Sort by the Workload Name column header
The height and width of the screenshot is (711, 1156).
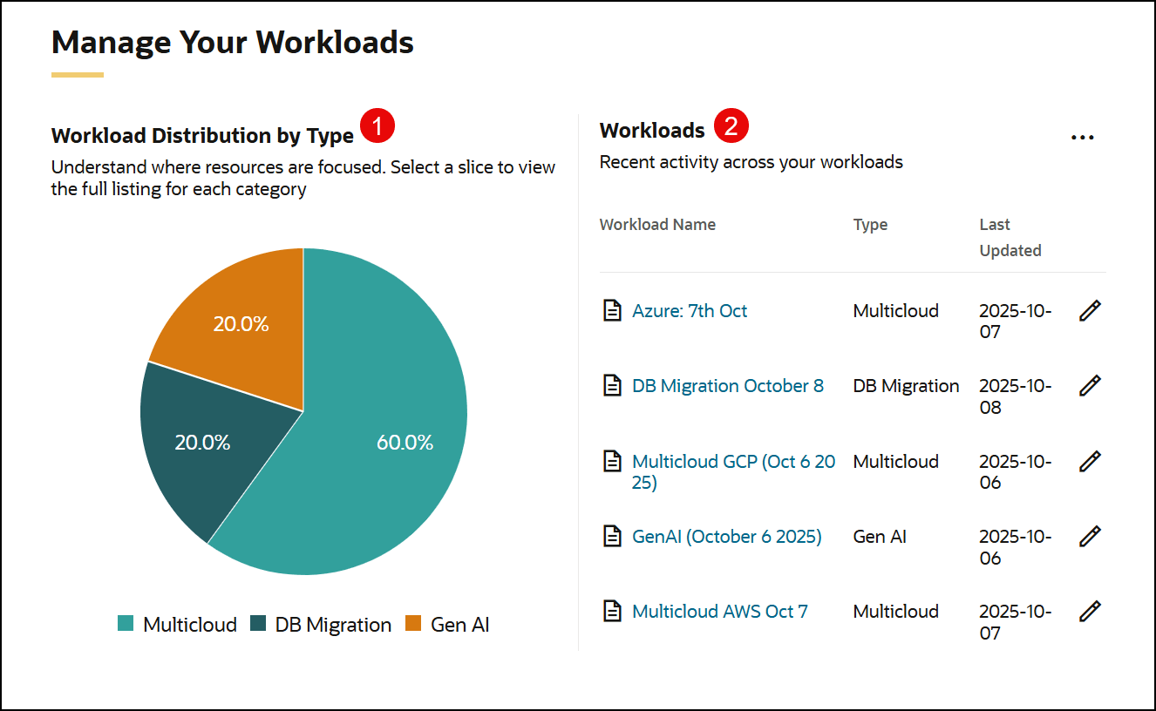pos(657,224)
